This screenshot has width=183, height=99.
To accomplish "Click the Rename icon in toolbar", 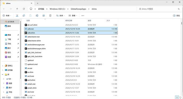I will pyautogui.click(x=37, y=16).
